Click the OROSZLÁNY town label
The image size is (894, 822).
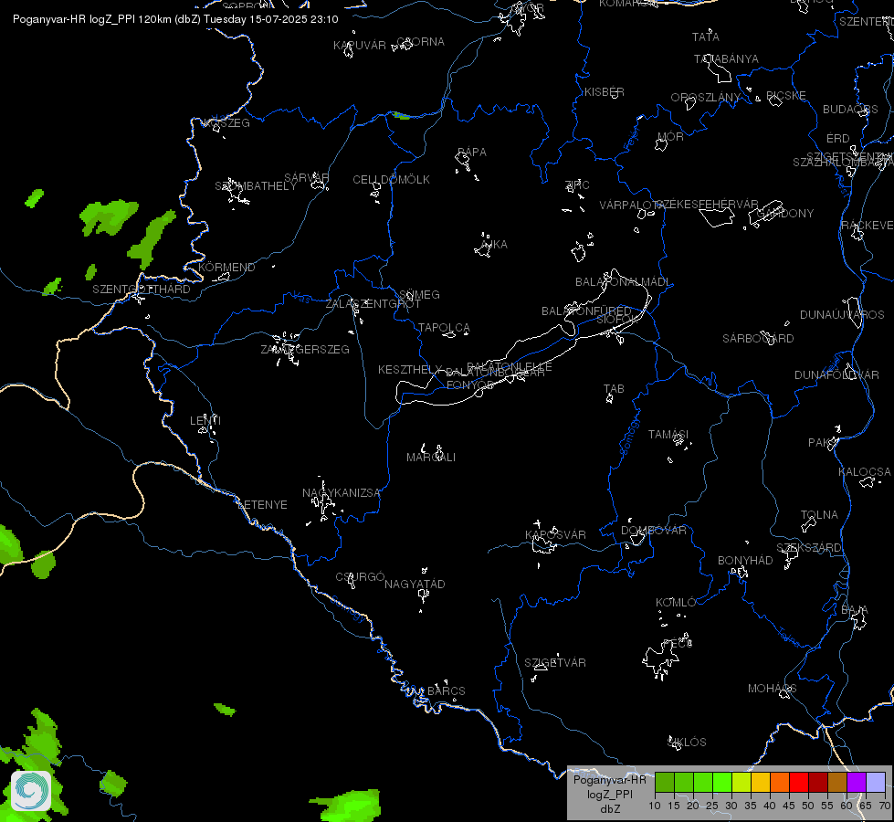pyautogui.click(x=705, y=98)
